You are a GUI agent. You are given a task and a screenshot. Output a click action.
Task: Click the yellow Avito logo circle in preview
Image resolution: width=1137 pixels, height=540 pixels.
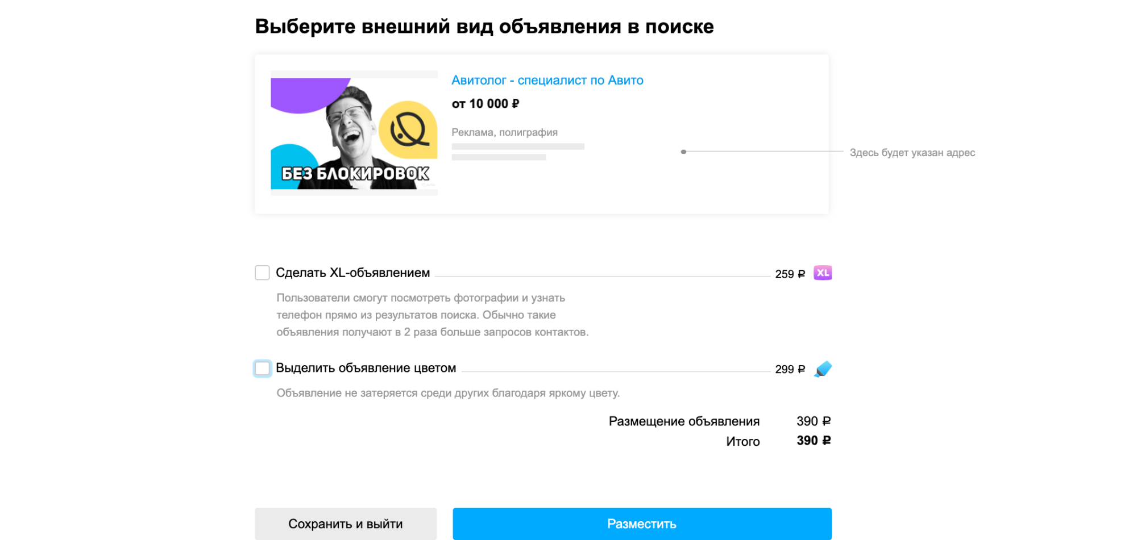[408, 130]
